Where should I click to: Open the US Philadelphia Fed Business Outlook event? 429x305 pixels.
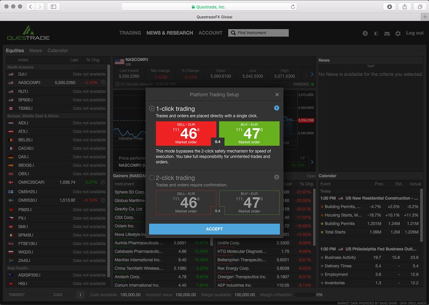click(x=369, y=249)
